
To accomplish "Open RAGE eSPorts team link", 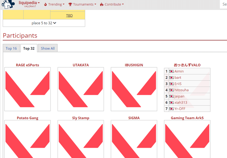I will [28, 65].
